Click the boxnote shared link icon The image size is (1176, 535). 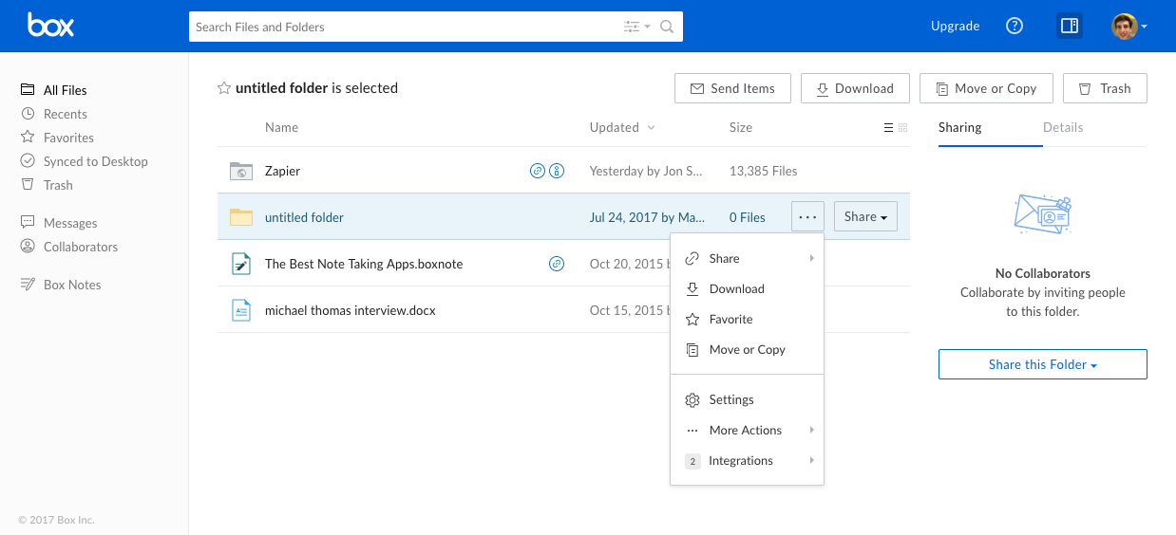557,264
